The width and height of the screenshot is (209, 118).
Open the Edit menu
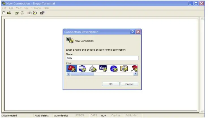tap(11, 8)
